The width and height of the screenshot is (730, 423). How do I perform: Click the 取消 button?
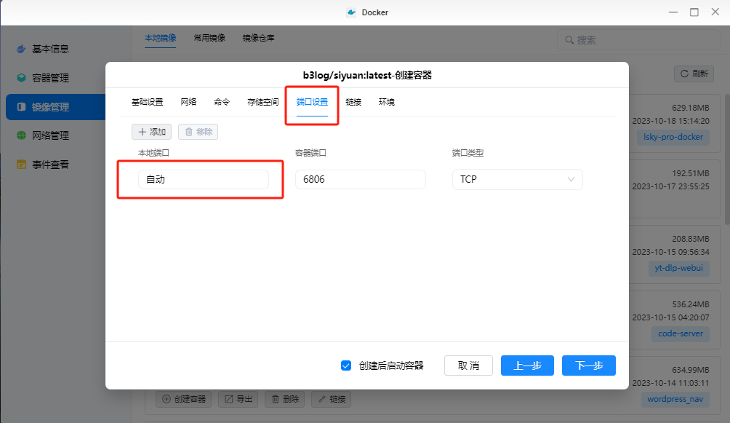468,365
